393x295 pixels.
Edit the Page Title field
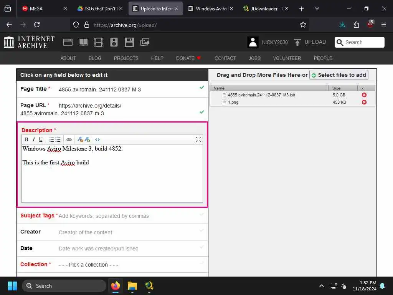tap(112, 89)
